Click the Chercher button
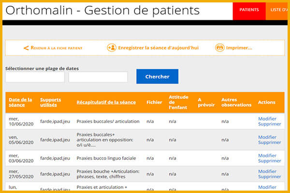Viewport: 290px width, 193px height. coord(158,76)
